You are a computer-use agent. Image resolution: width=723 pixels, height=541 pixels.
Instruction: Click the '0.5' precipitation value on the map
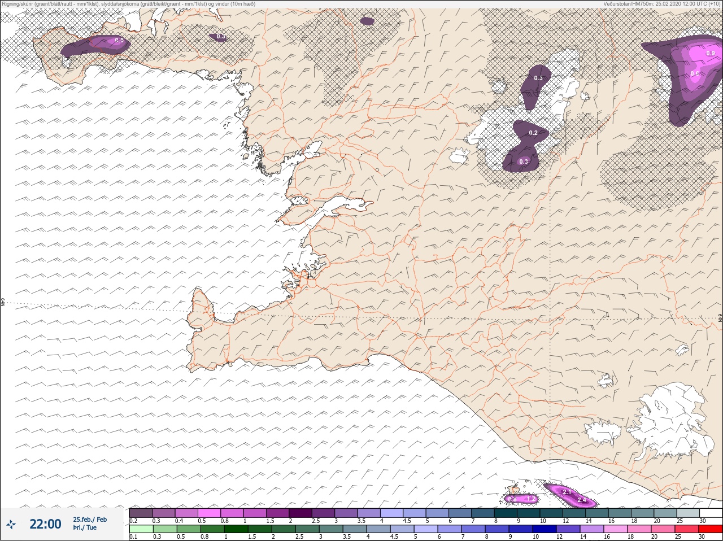pyautogui.click(x=119, y=40)
